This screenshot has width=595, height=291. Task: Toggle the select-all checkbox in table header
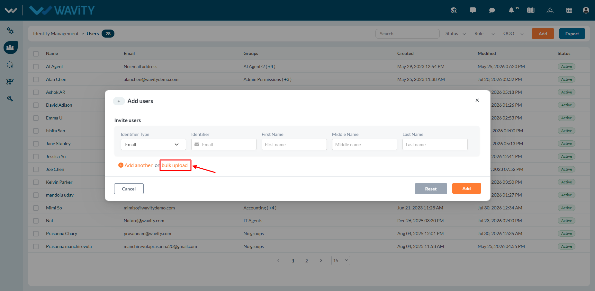36,54
